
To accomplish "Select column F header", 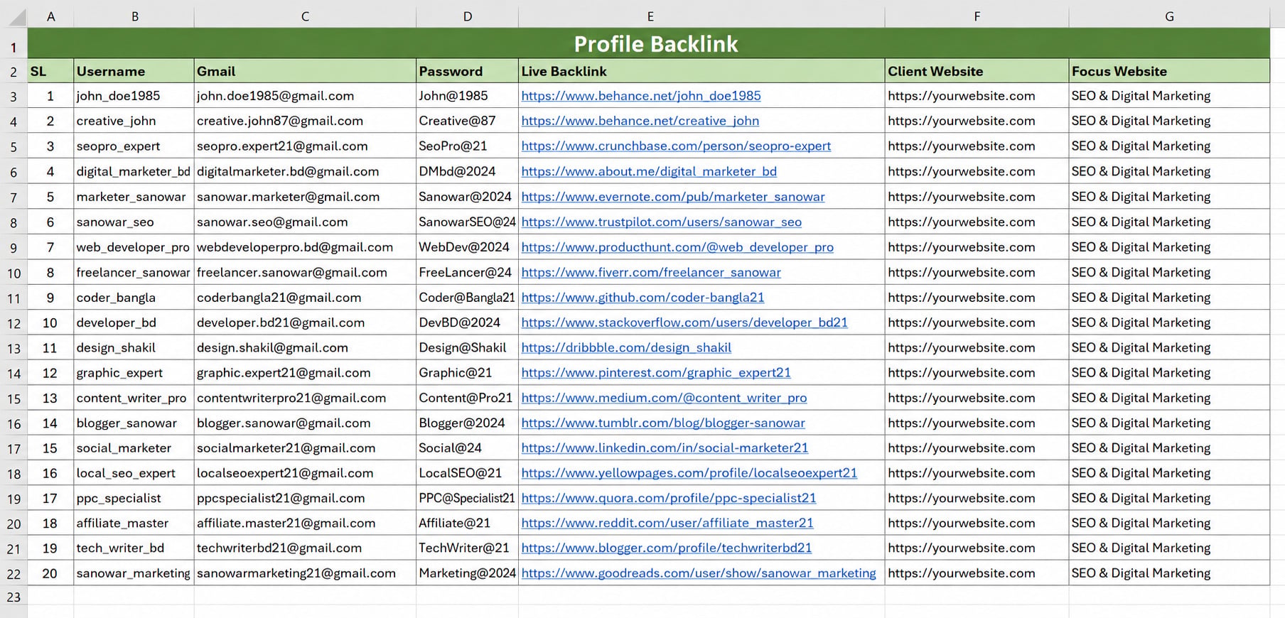I will tap(977, 16).
